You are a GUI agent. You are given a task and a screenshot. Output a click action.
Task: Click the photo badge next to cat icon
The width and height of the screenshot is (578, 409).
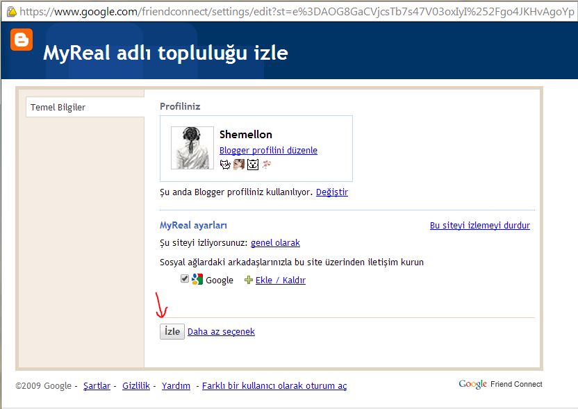[x=239, y=165]
